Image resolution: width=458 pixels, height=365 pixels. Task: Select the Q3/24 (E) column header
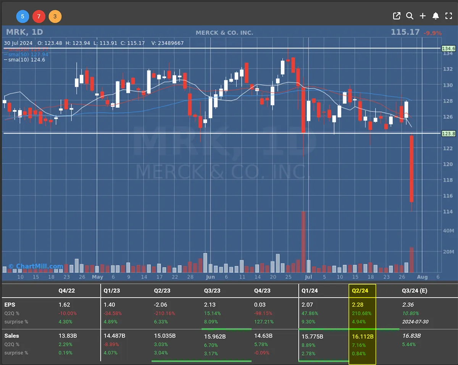pyautogui.click(x=414, y=291)
